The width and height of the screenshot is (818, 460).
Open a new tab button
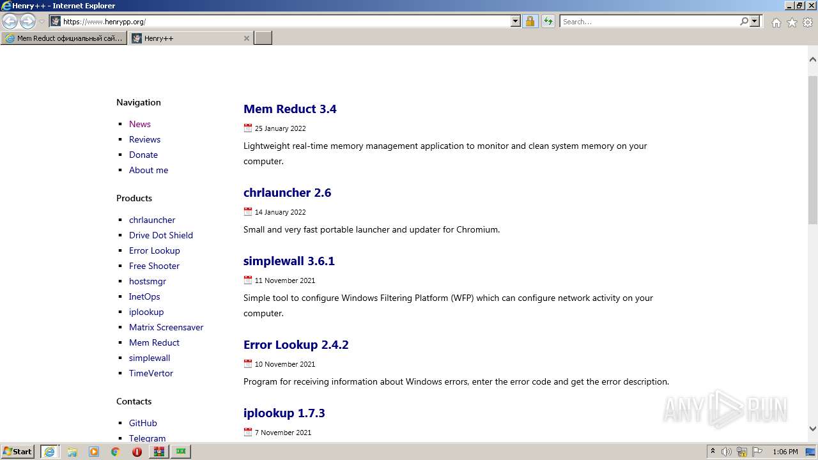[263, 38]
